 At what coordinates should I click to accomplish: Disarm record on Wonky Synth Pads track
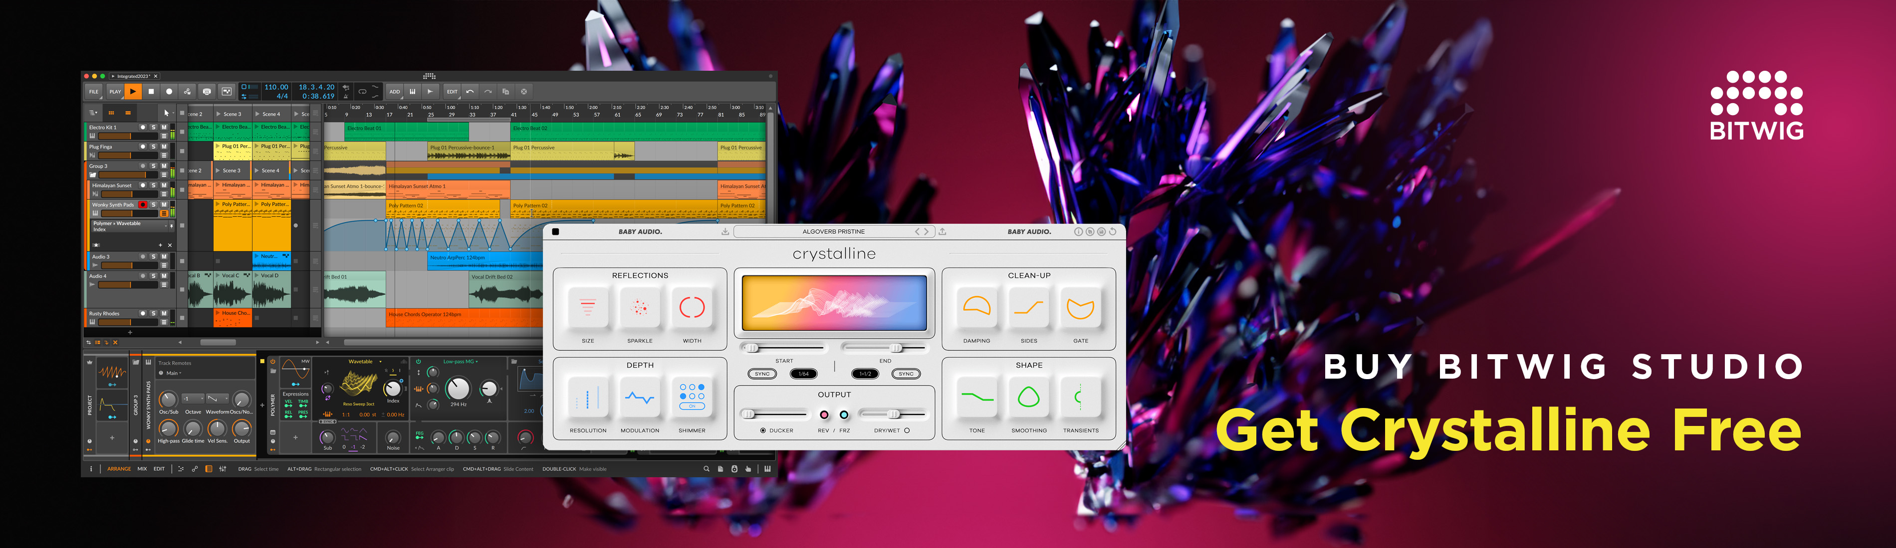point(143,204)
